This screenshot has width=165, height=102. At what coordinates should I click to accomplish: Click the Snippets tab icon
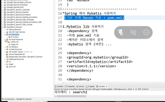[x=87, y=86]
